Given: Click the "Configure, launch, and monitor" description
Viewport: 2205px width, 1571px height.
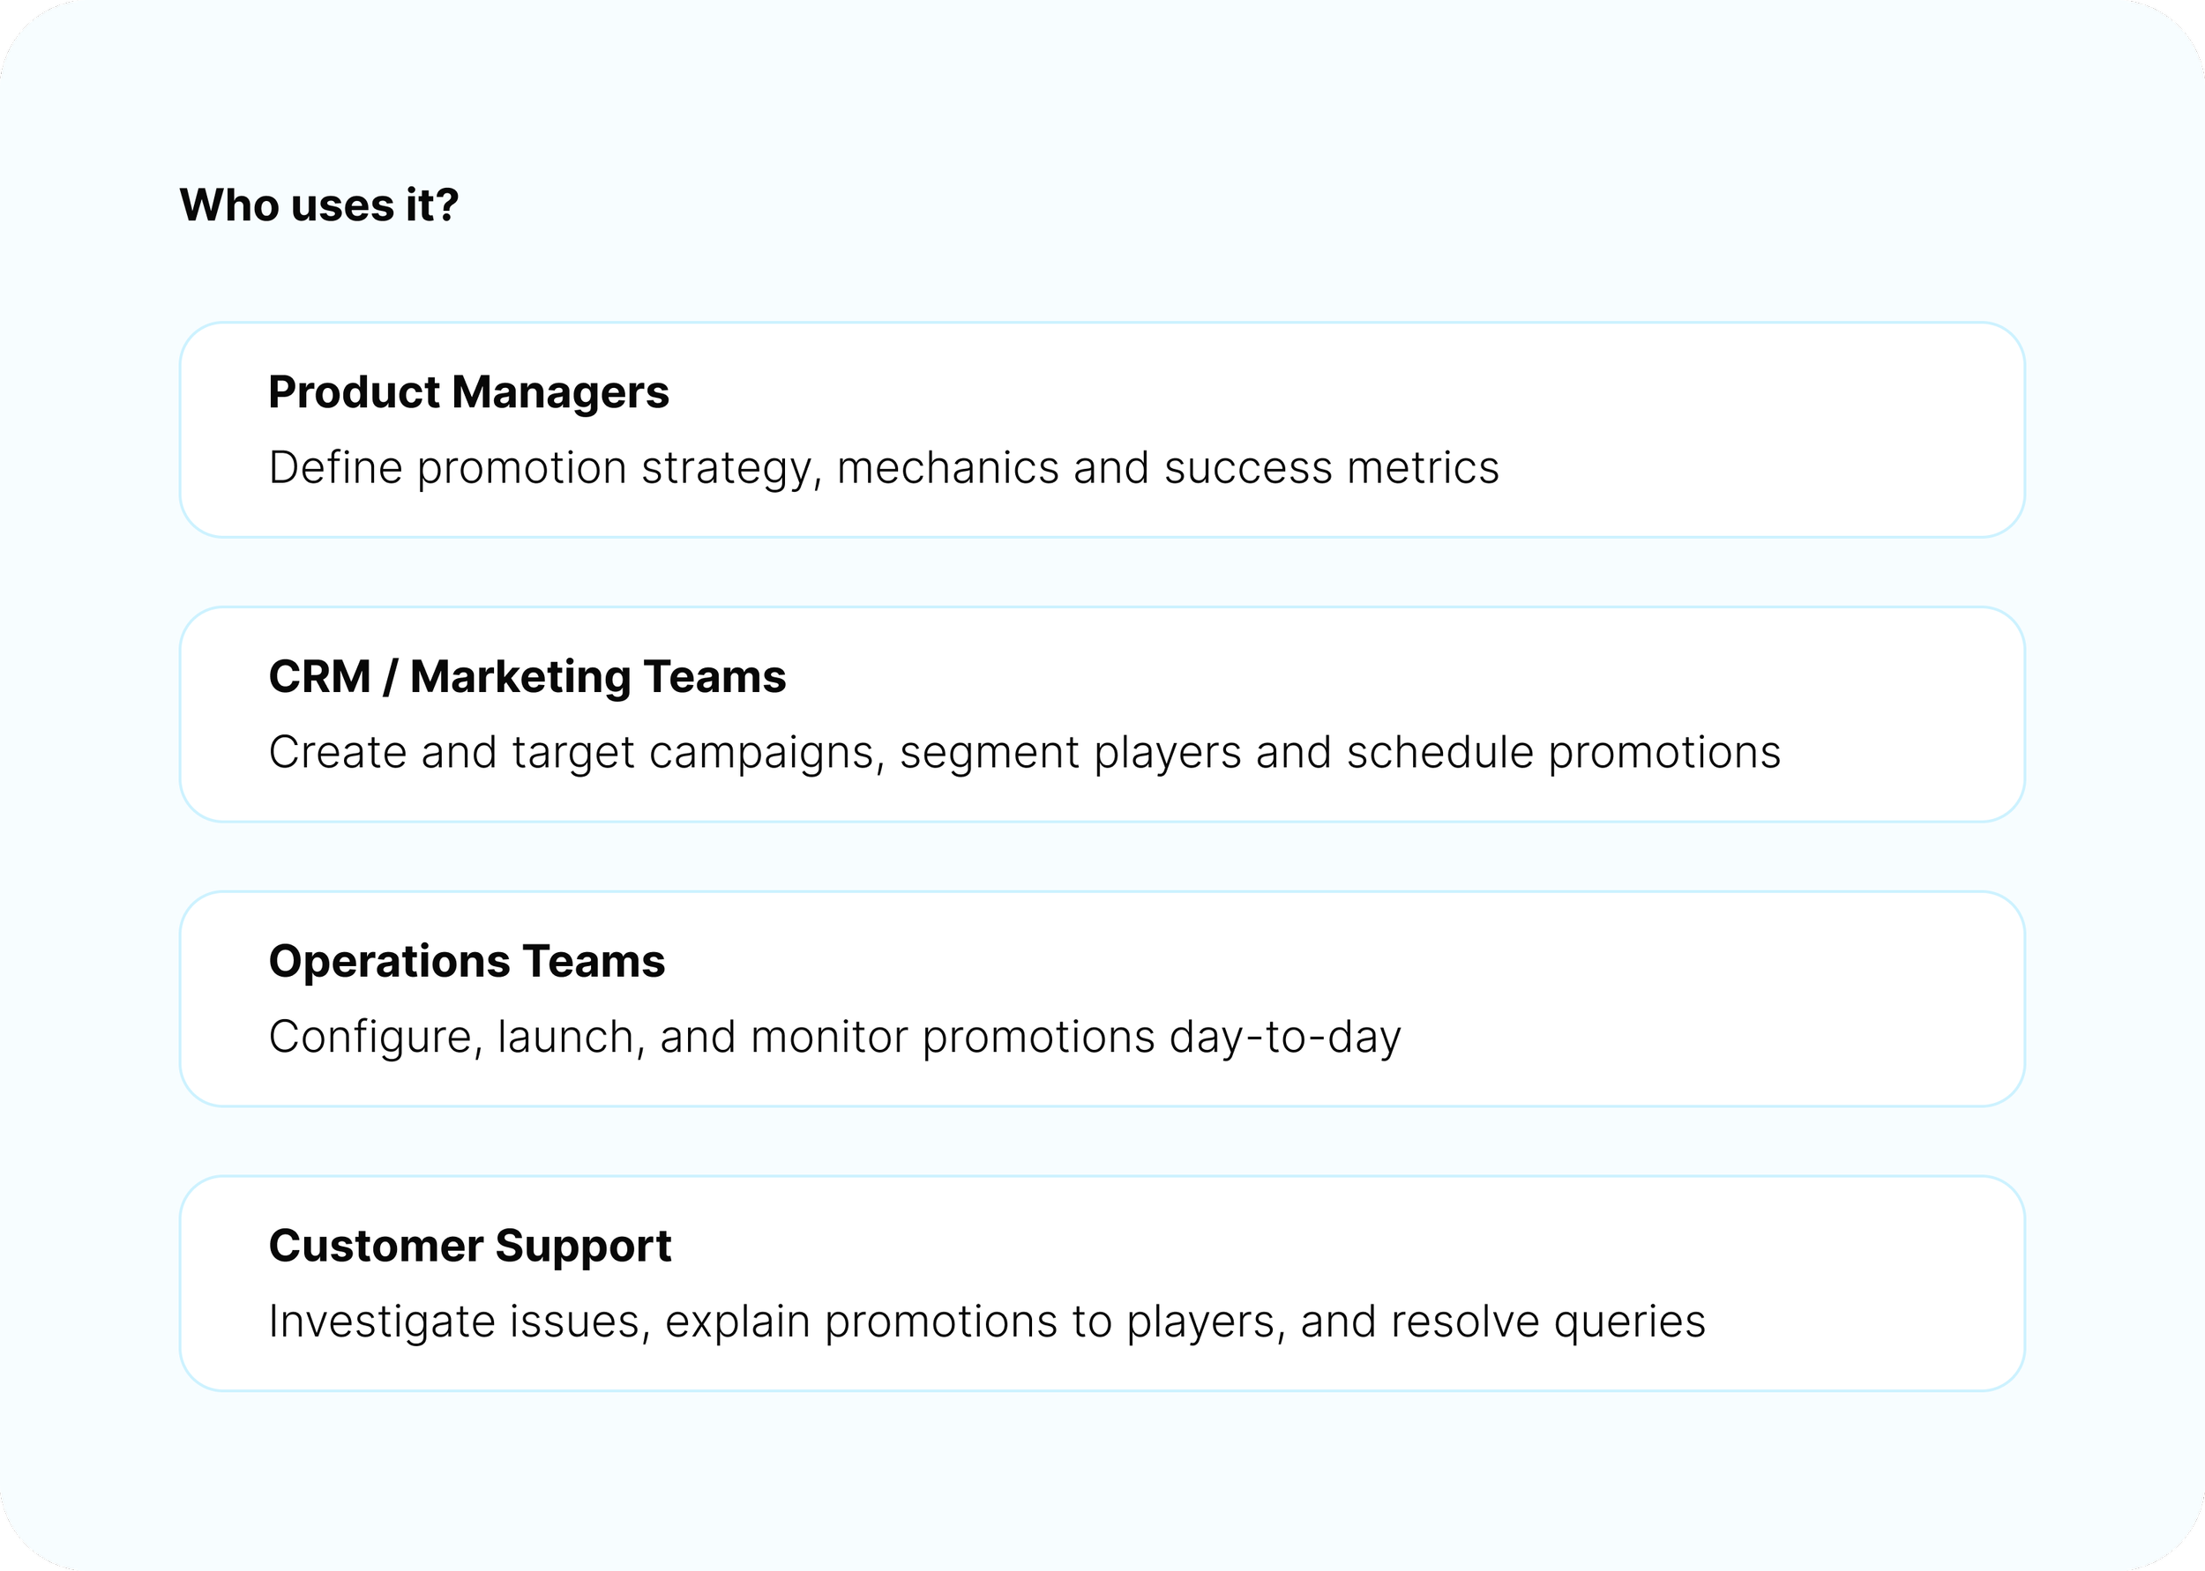Looking at the screenshot, I should click(590, 1037).
